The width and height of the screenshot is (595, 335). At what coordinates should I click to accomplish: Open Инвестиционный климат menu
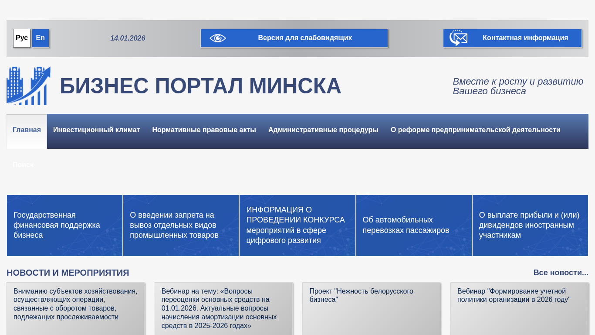96,130
